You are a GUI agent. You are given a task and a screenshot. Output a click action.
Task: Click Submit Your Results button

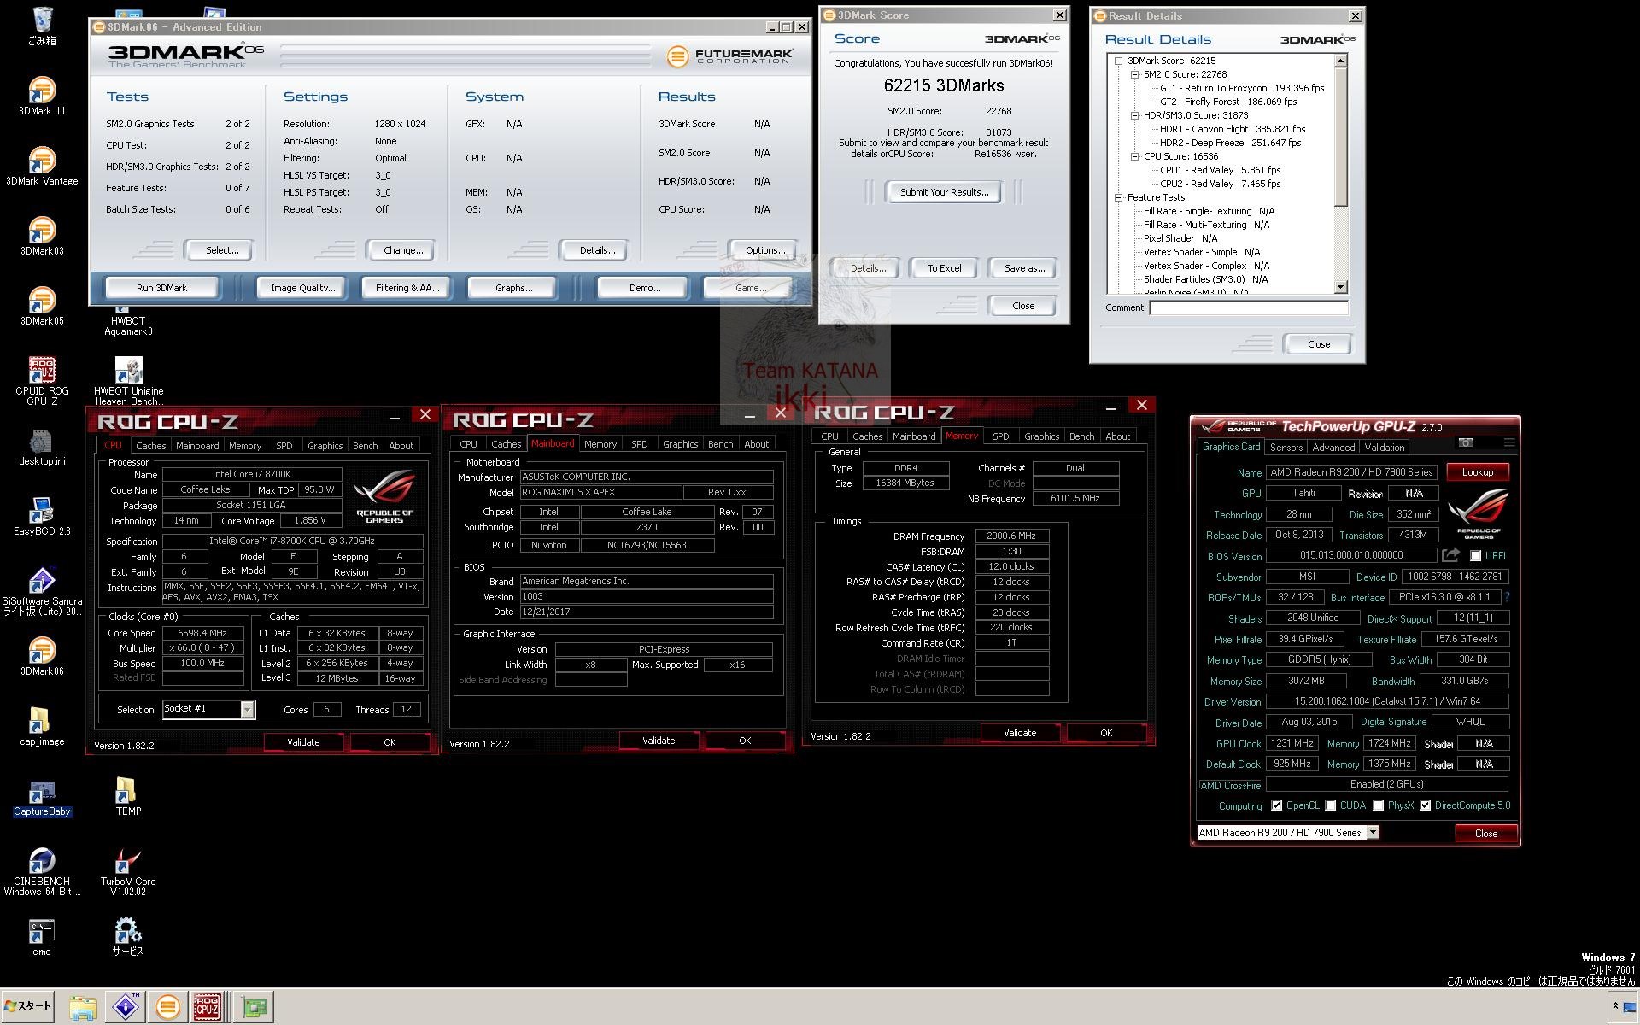[x=944, y=192]
